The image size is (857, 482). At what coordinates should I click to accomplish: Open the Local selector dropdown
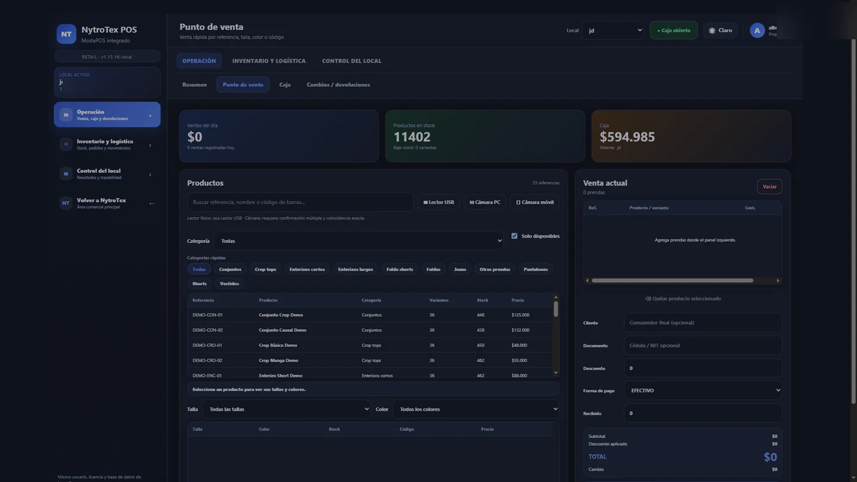pyautogui.click(x=613, y=30)
